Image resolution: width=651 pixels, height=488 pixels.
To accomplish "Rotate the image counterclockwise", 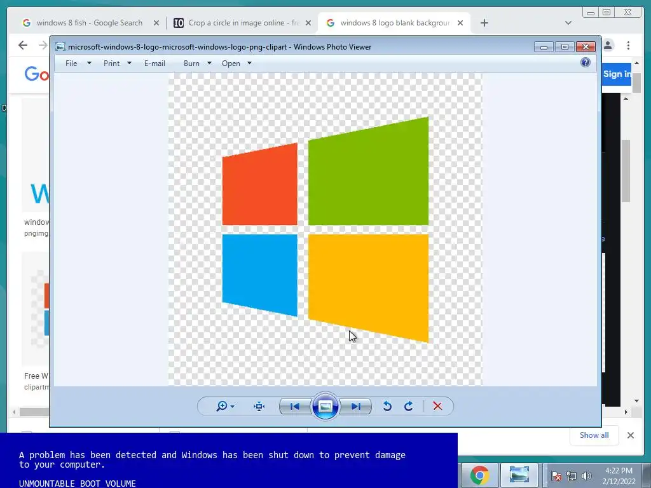I will point(387,406).
